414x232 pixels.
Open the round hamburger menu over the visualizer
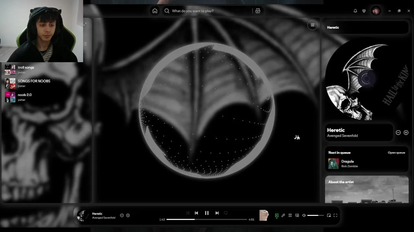(x=312, y=25)
